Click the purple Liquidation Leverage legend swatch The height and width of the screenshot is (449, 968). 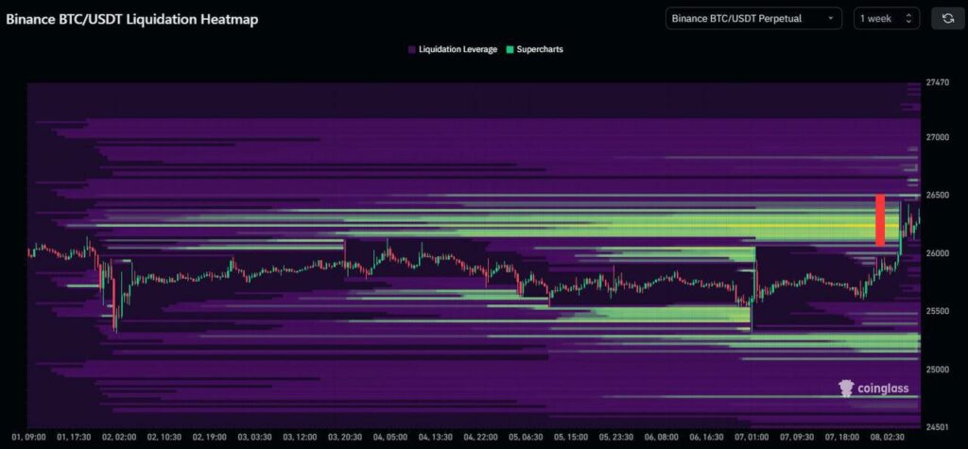[412, 49]
